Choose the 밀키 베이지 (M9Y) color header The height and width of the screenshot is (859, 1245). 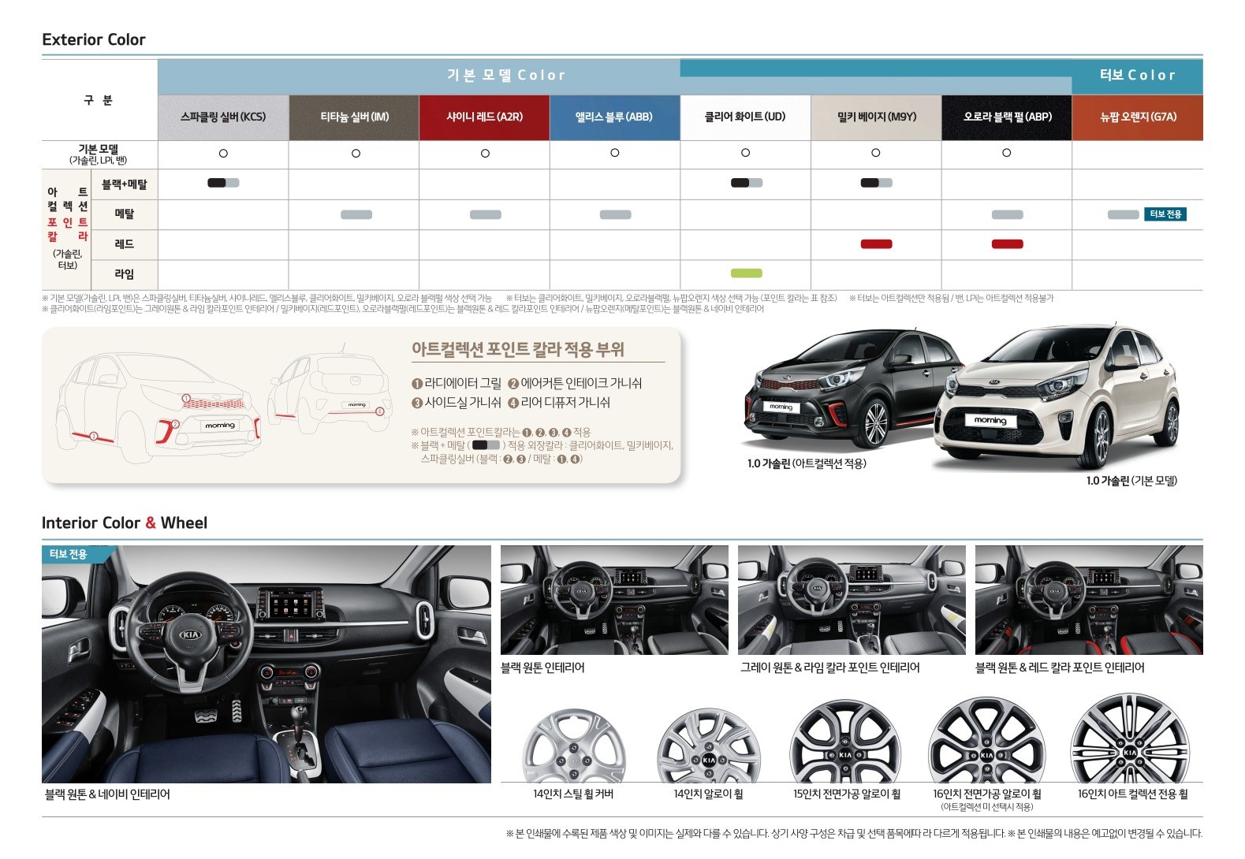click(x=876, y=117)
